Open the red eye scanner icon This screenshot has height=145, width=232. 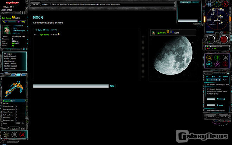point(225,64)
